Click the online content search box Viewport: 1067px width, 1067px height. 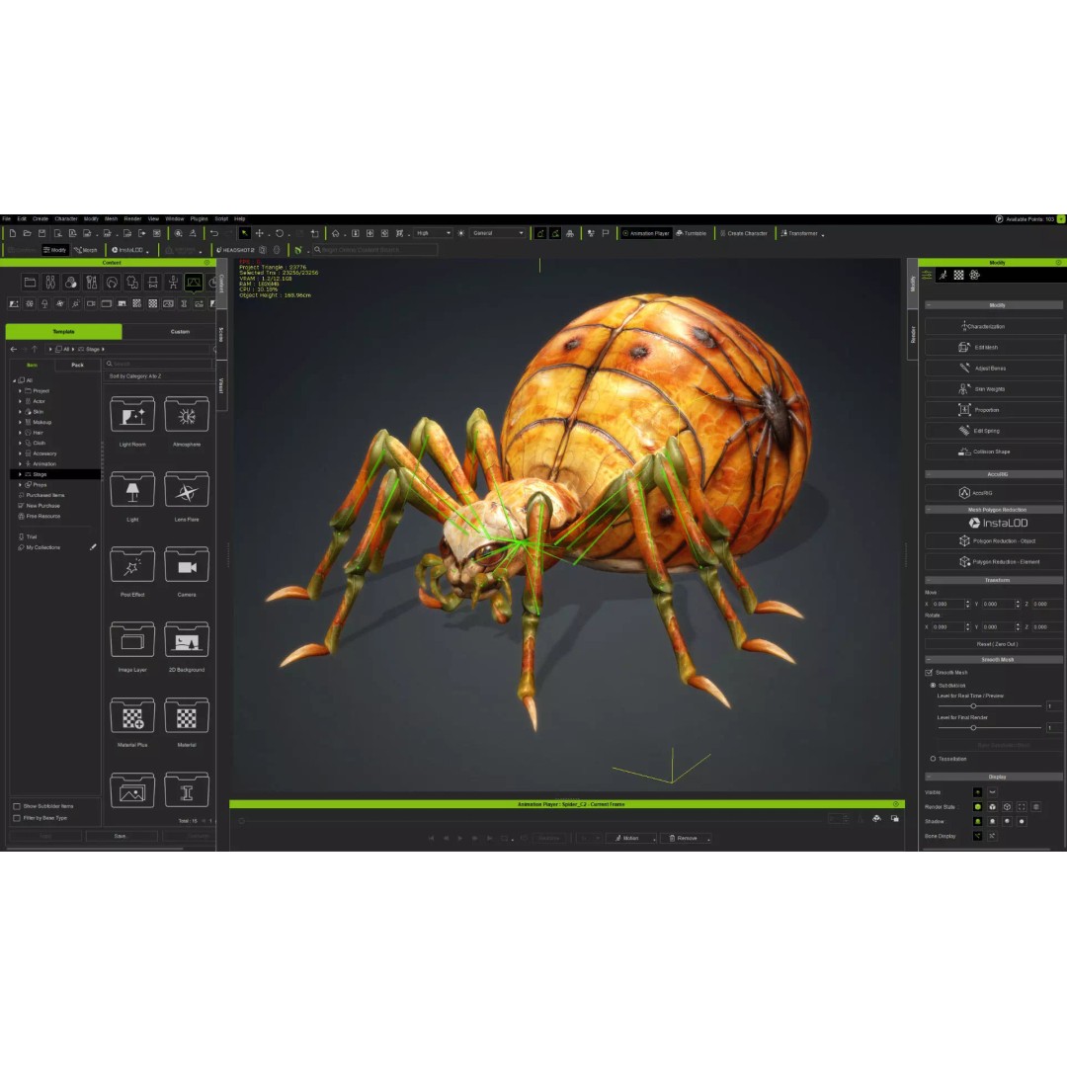coord(375,250)
